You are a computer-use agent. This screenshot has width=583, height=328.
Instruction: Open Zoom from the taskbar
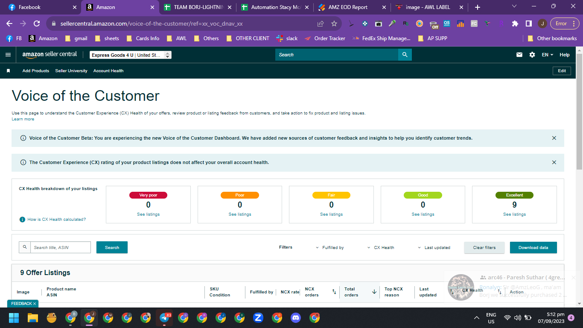click(258, 318)
